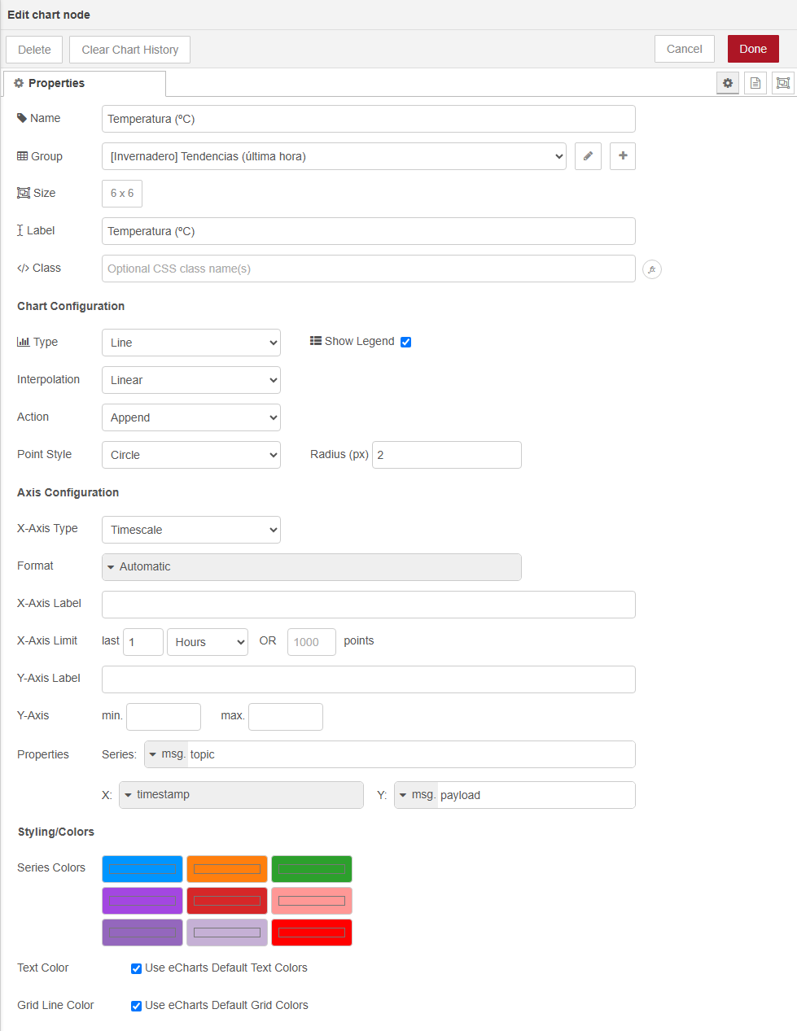The height and width of the screenshot is (1031, 797).
Task: Open the Hours unit dropdown
Action: [x=208, y=642]
